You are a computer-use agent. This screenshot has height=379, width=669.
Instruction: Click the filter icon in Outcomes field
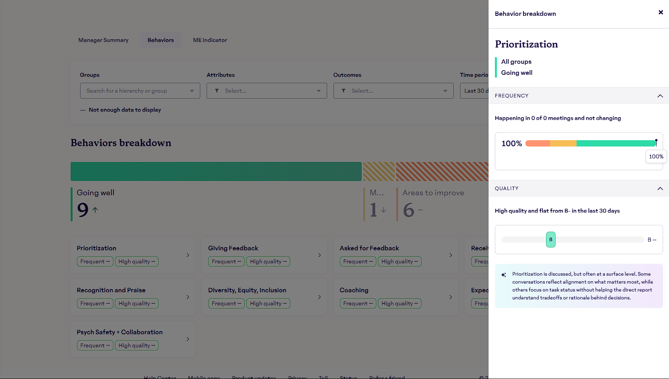[343, 91]
